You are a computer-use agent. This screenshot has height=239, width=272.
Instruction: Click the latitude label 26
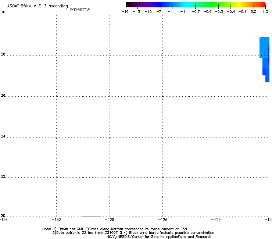pos(3,96)
